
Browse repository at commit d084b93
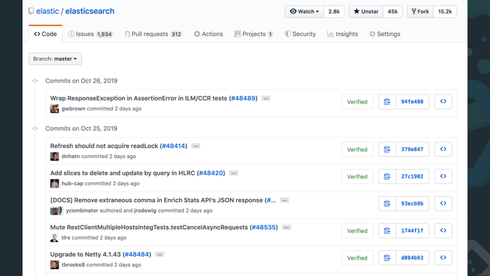[443, 258]
